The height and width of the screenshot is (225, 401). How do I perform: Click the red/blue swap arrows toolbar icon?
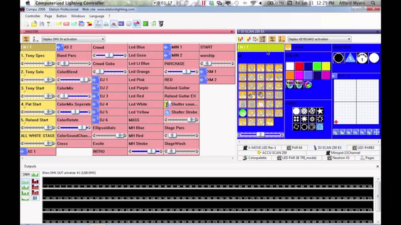pyautogui.click(x=137, y=24)
